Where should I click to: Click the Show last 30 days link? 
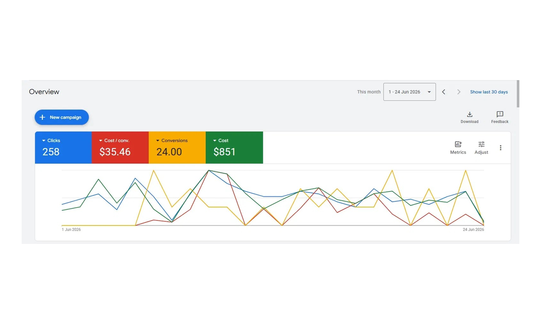click(489, 92)
